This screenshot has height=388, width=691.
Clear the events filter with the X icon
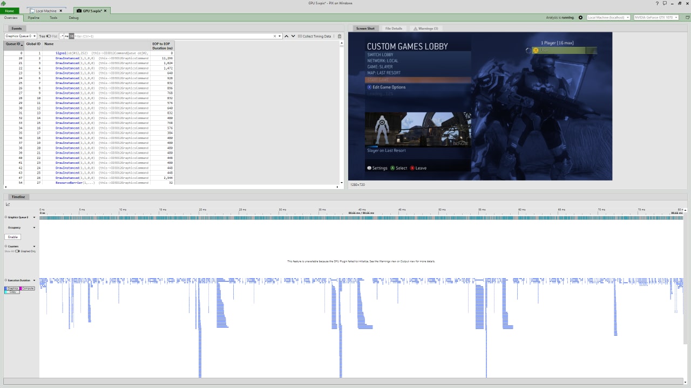tap(275, 36)
